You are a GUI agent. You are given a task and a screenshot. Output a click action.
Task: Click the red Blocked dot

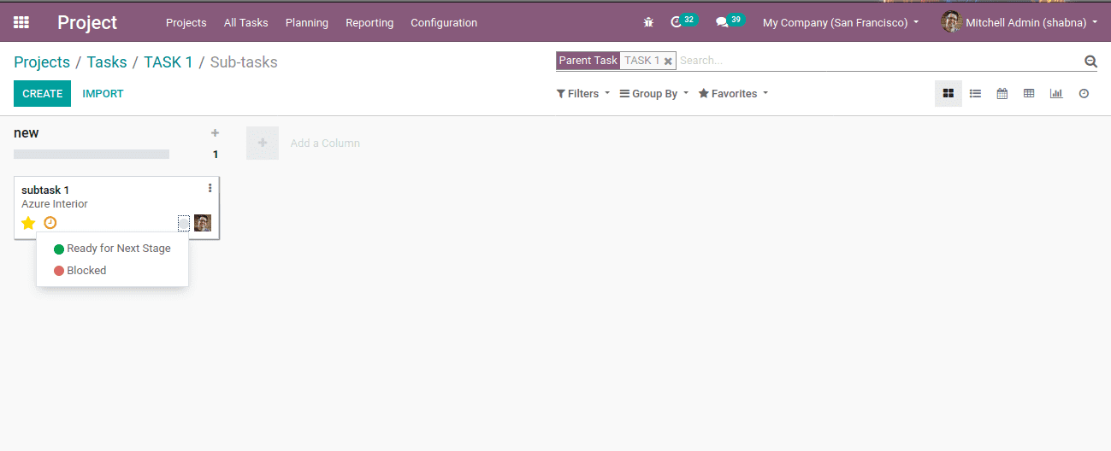pos(59,271)
